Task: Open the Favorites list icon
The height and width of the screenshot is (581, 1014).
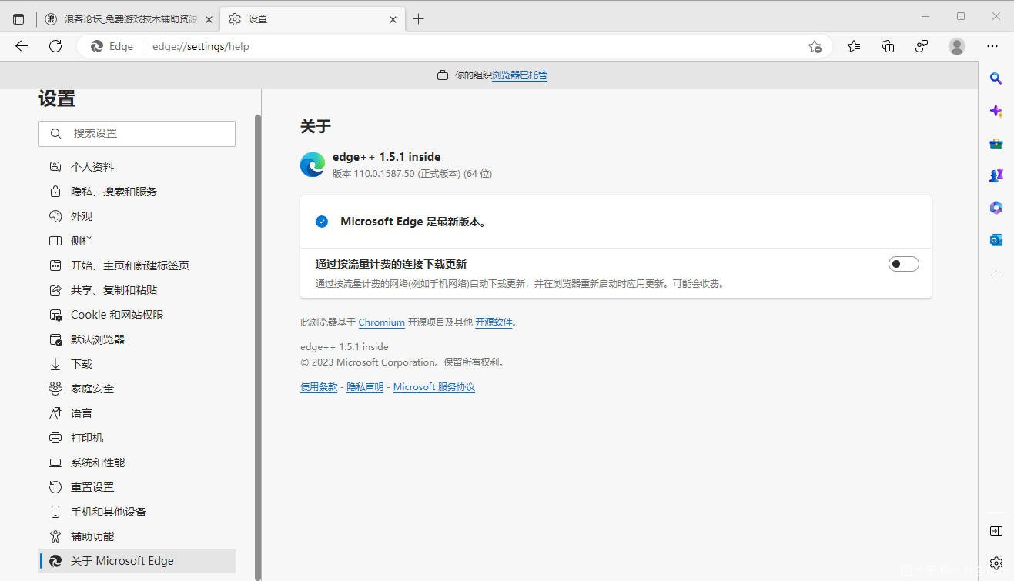Action: click(854, 46)
